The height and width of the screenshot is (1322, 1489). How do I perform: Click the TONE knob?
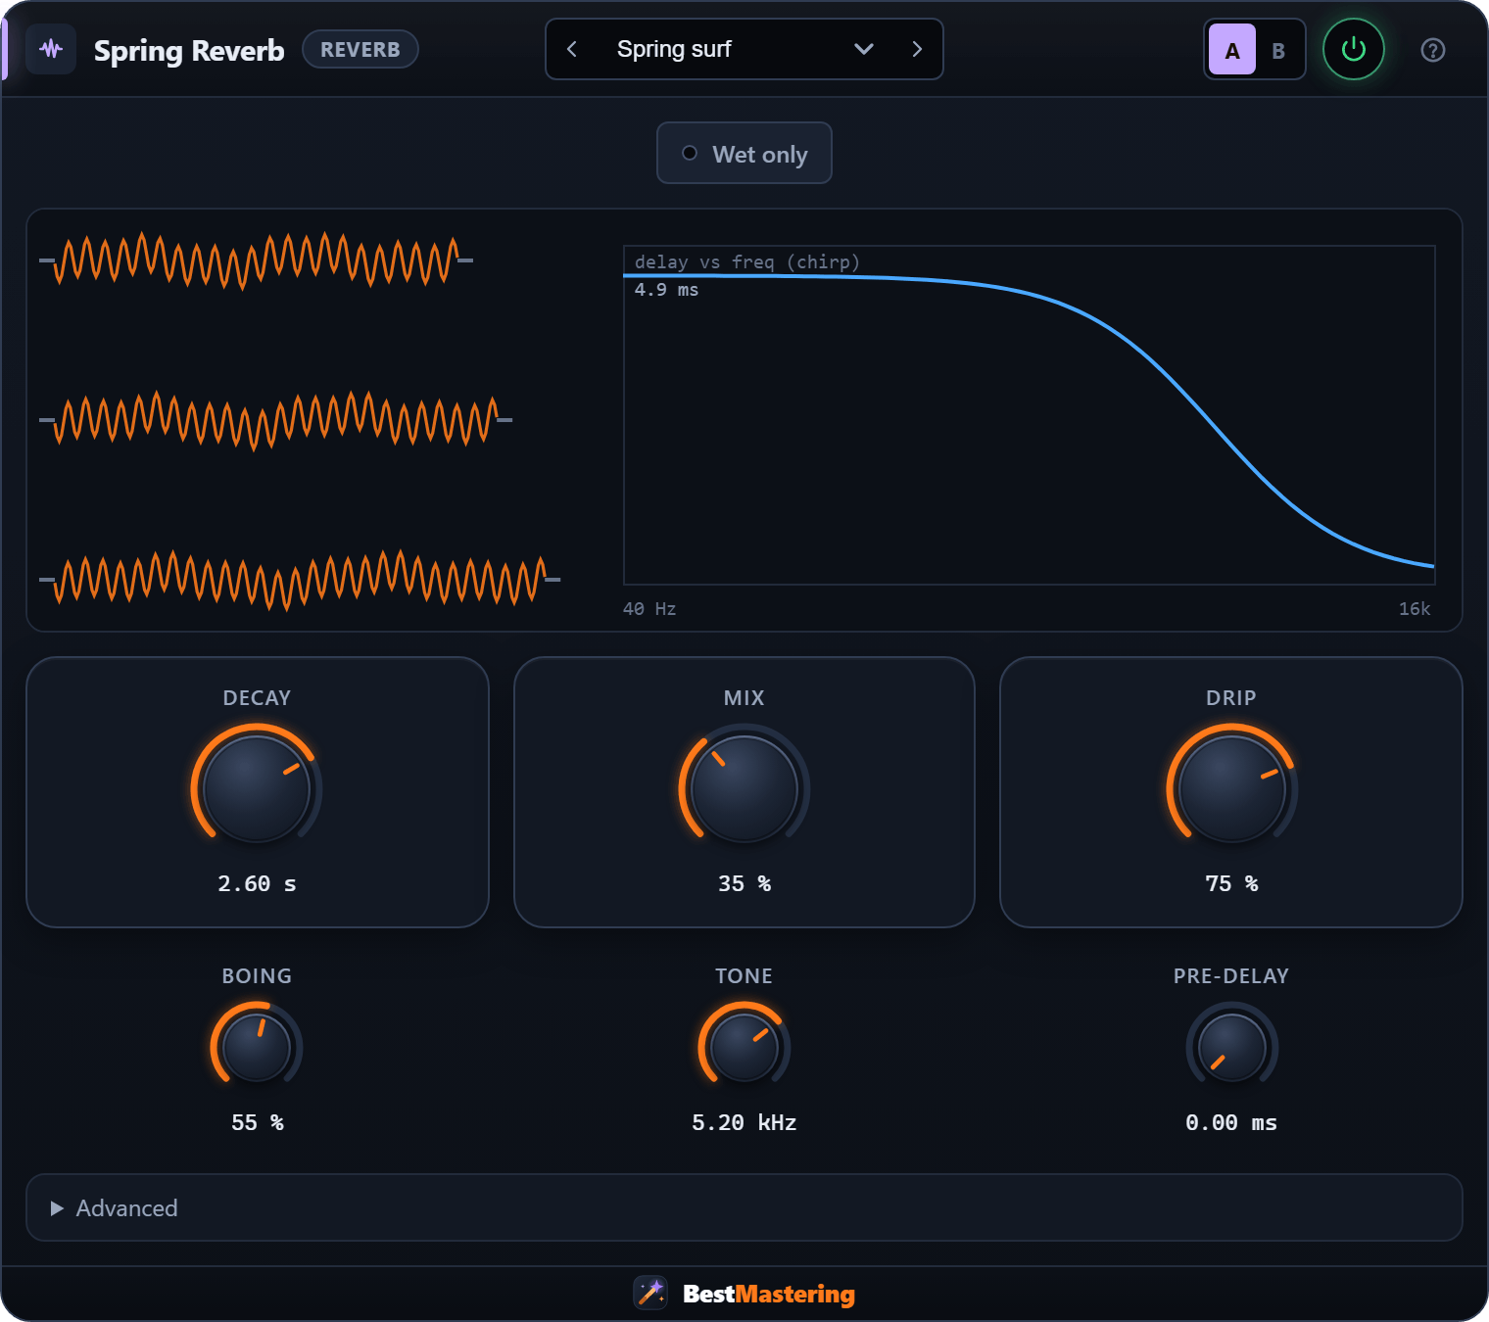click(744, 1046)
